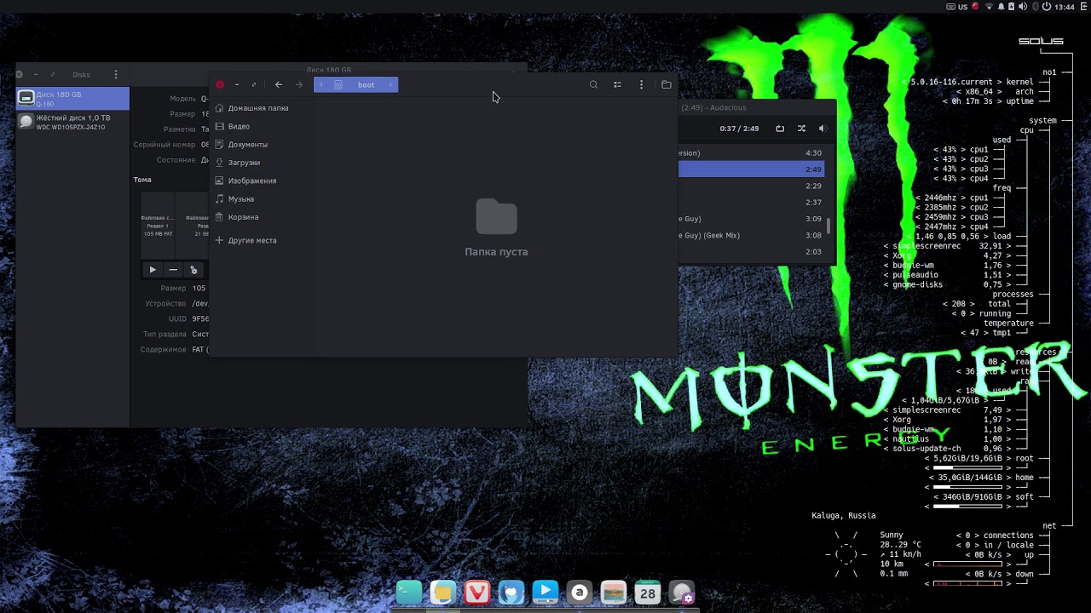Open the Raven sidebar toggle icon

point(1082,7)
